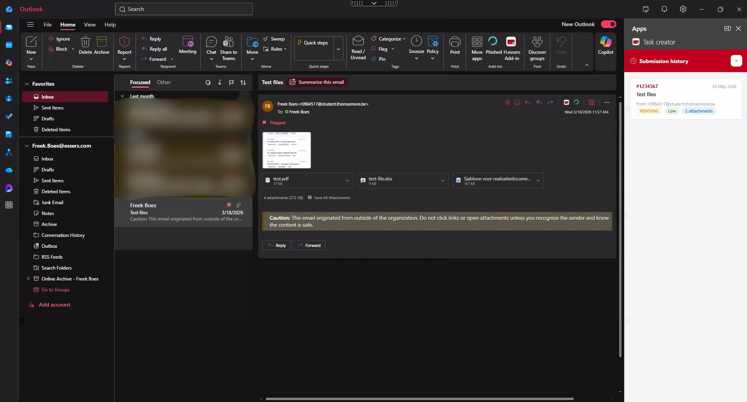The image size is (747, 402).
Task: Close the Submission history panel
Action: pos(736,61)
